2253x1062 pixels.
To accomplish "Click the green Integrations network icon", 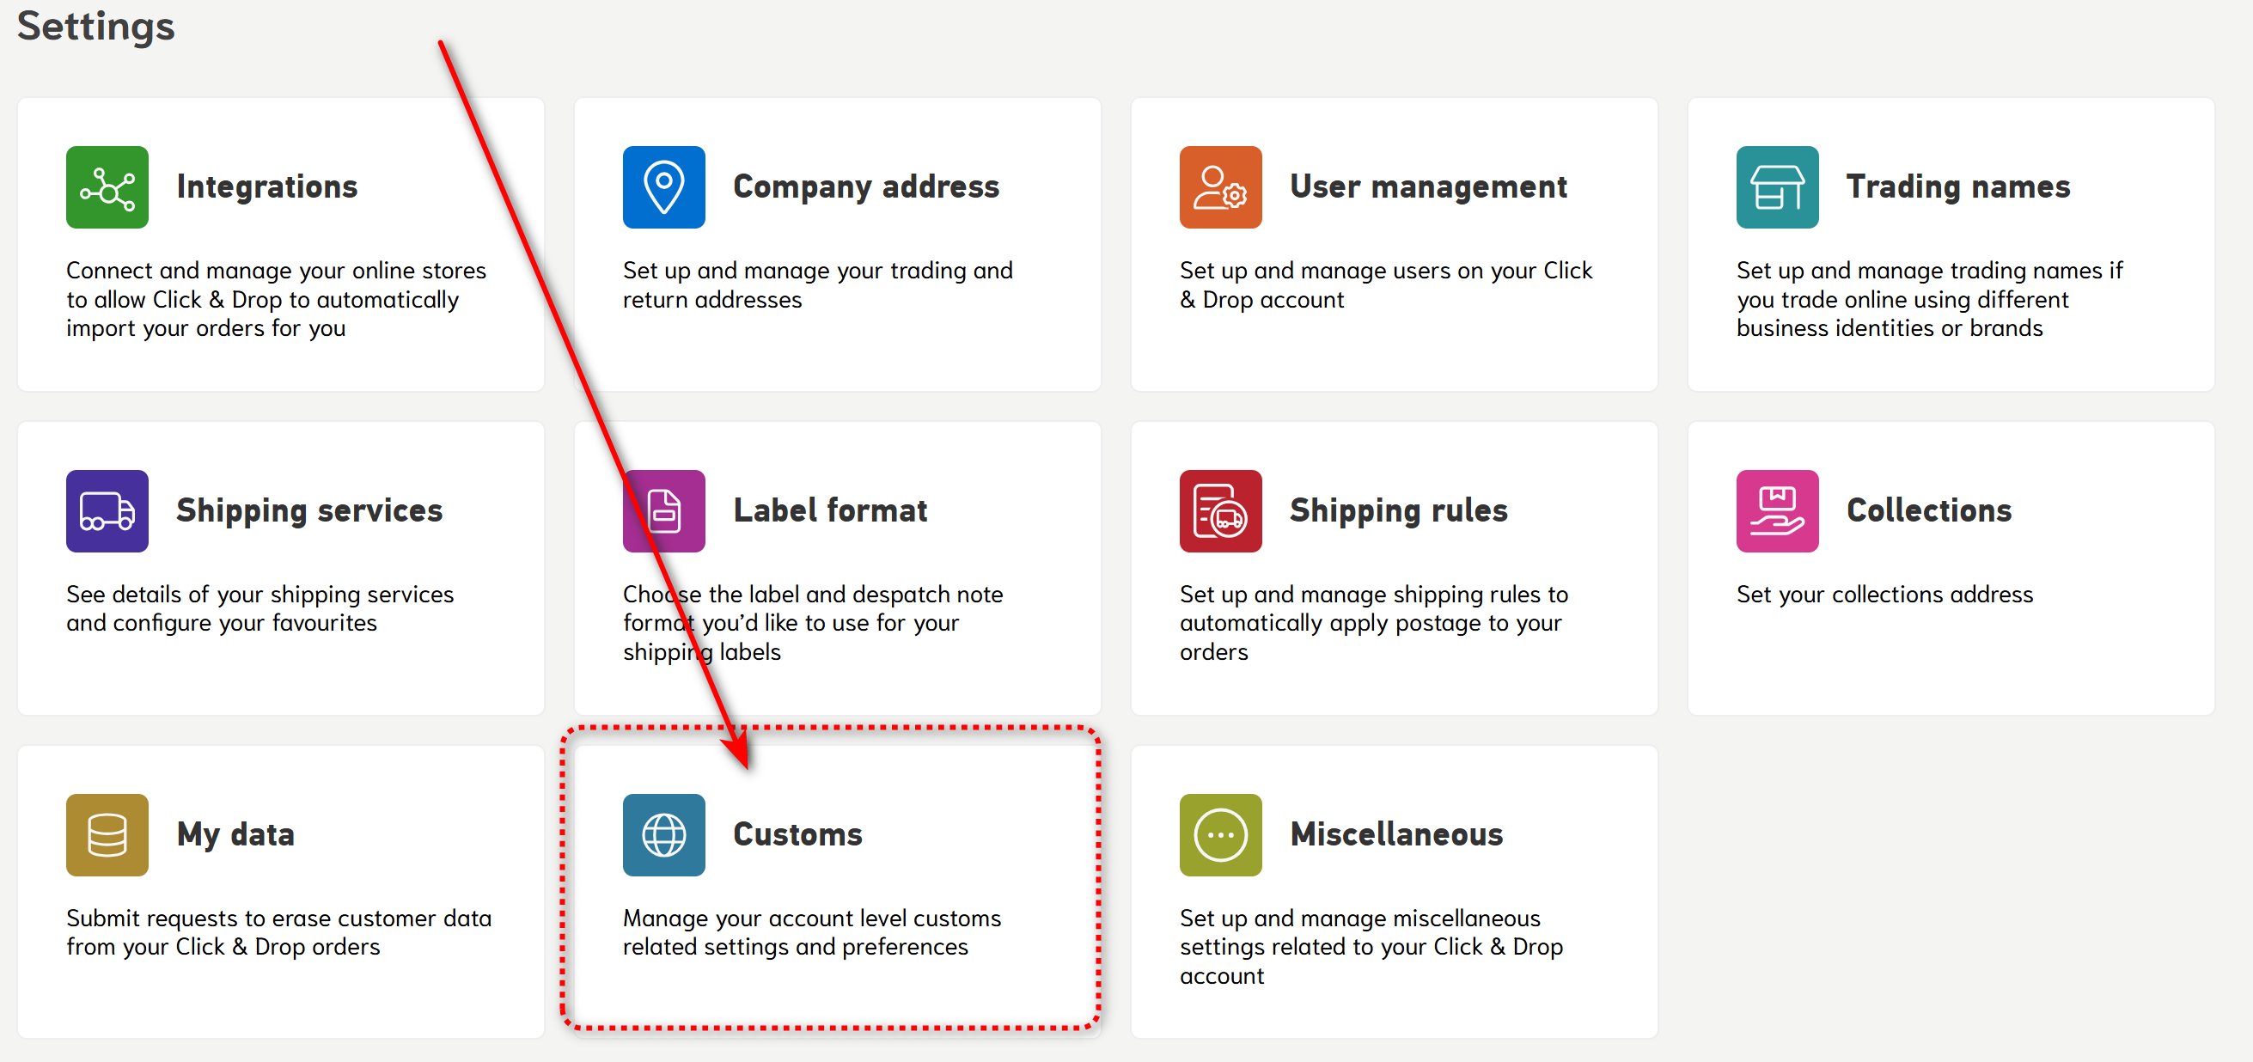I will [x=107, y=187].
